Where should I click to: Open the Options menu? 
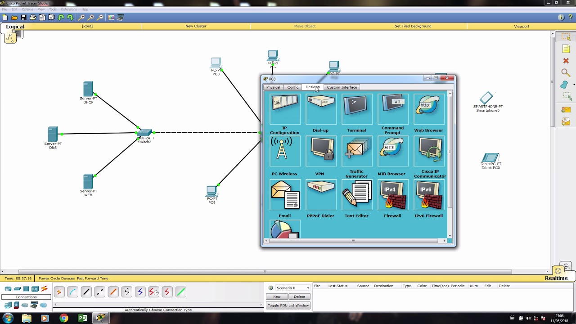[x=27, y=9]
